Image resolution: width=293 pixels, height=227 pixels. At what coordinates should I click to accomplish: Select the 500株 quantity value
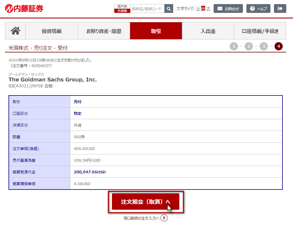tap(79, 137)
